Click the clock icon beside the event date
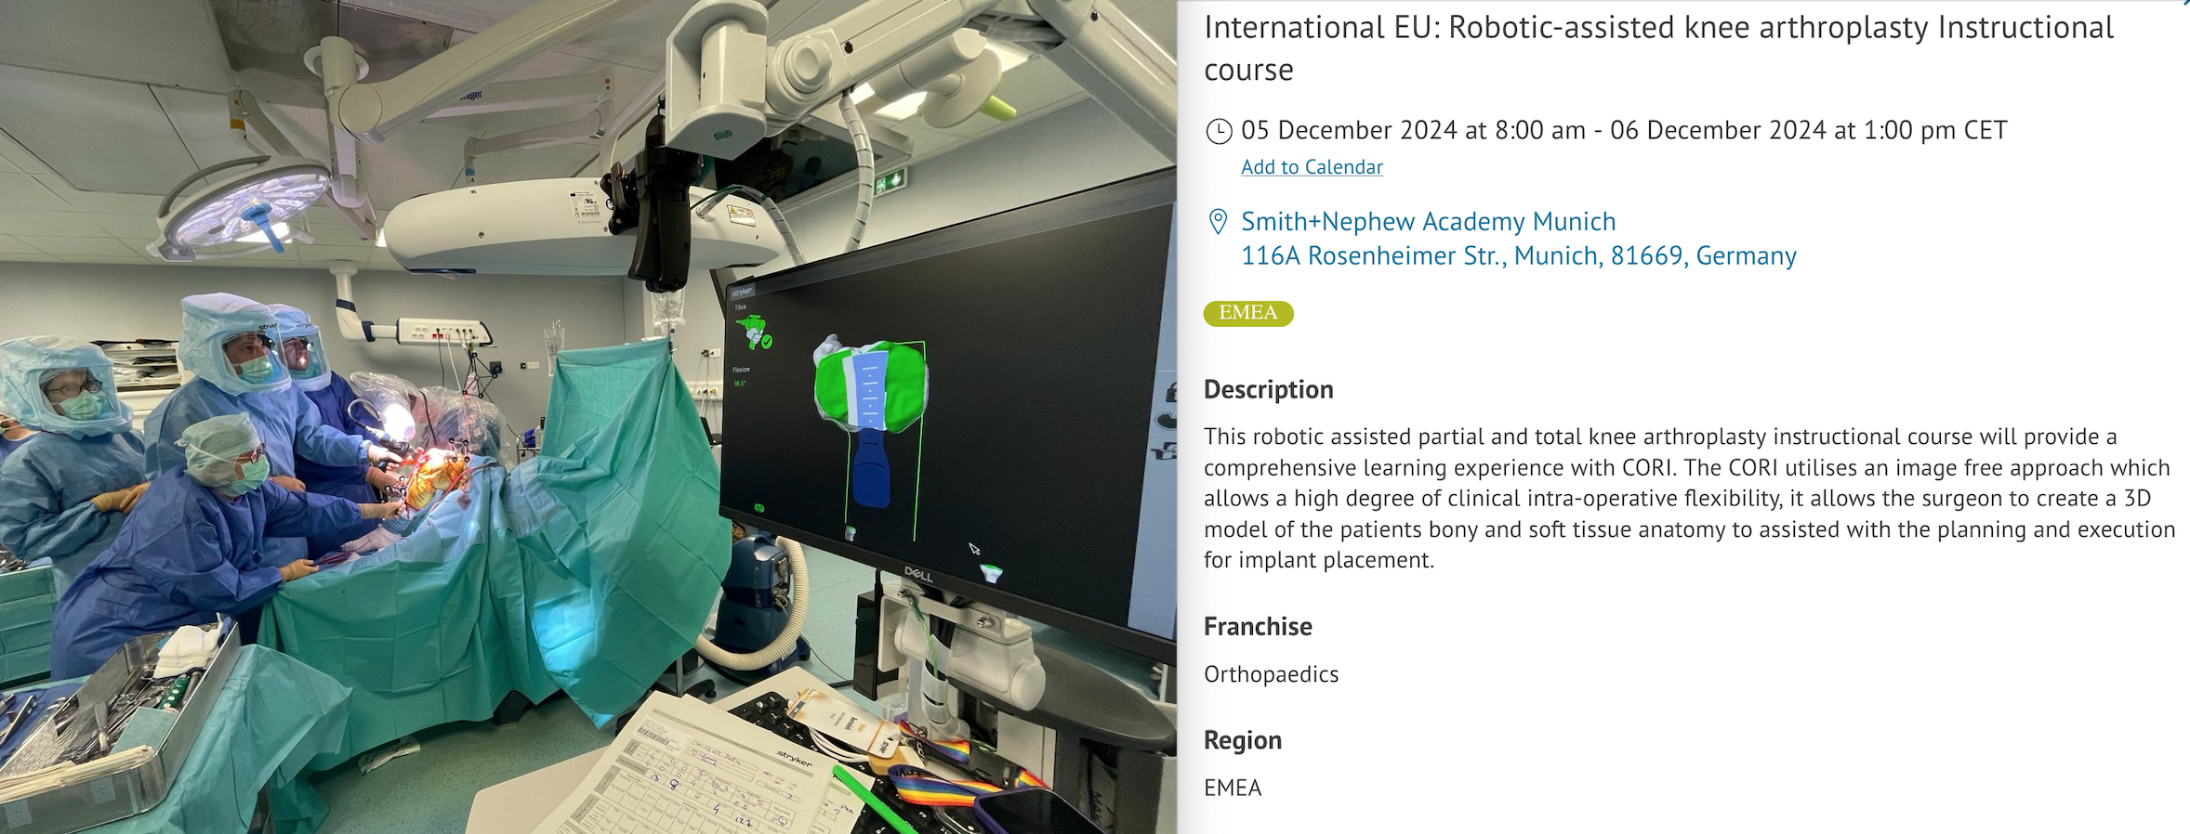2190x834 pixels. [x=1218, y=132]
